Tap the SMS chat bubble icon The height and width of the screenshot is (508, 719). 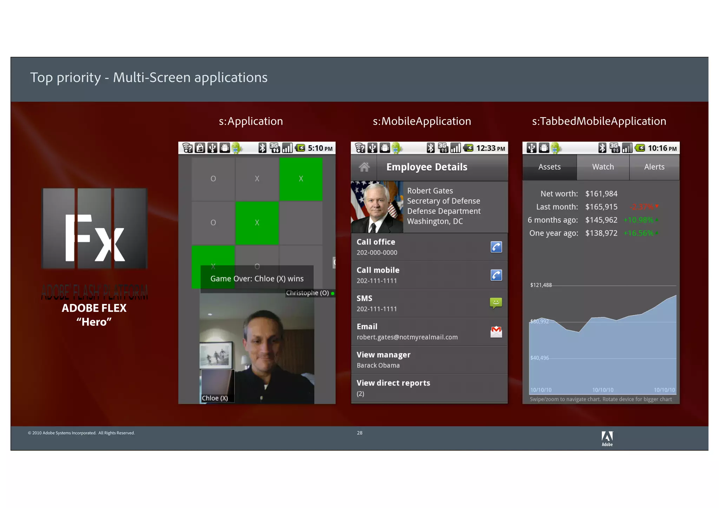496,303
